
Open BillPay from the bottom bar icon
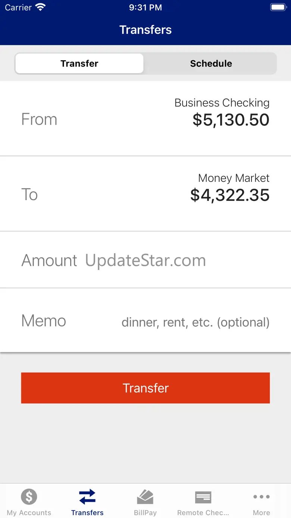pos(145,497)
